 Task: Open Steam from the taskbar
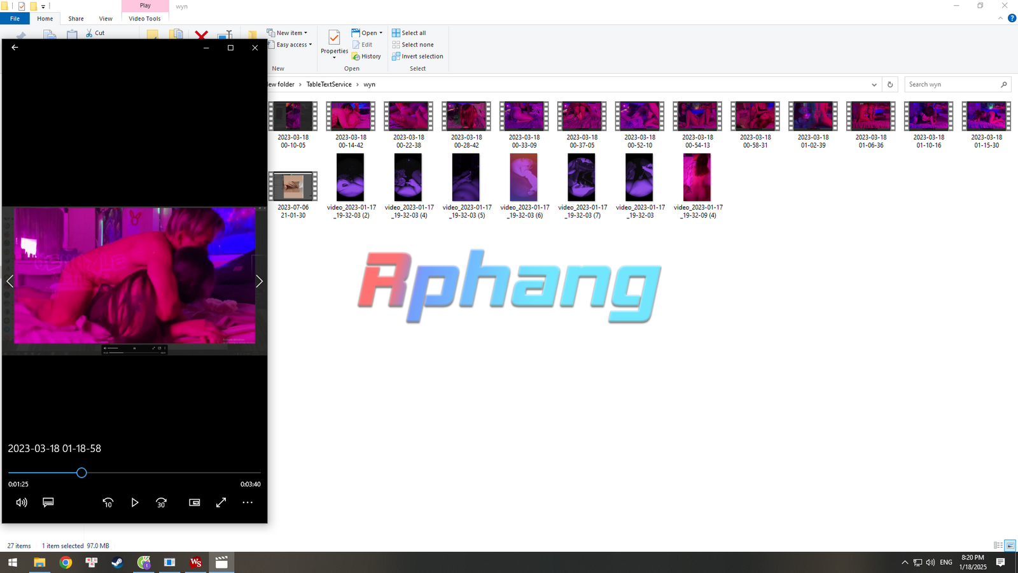click(118, 563)
